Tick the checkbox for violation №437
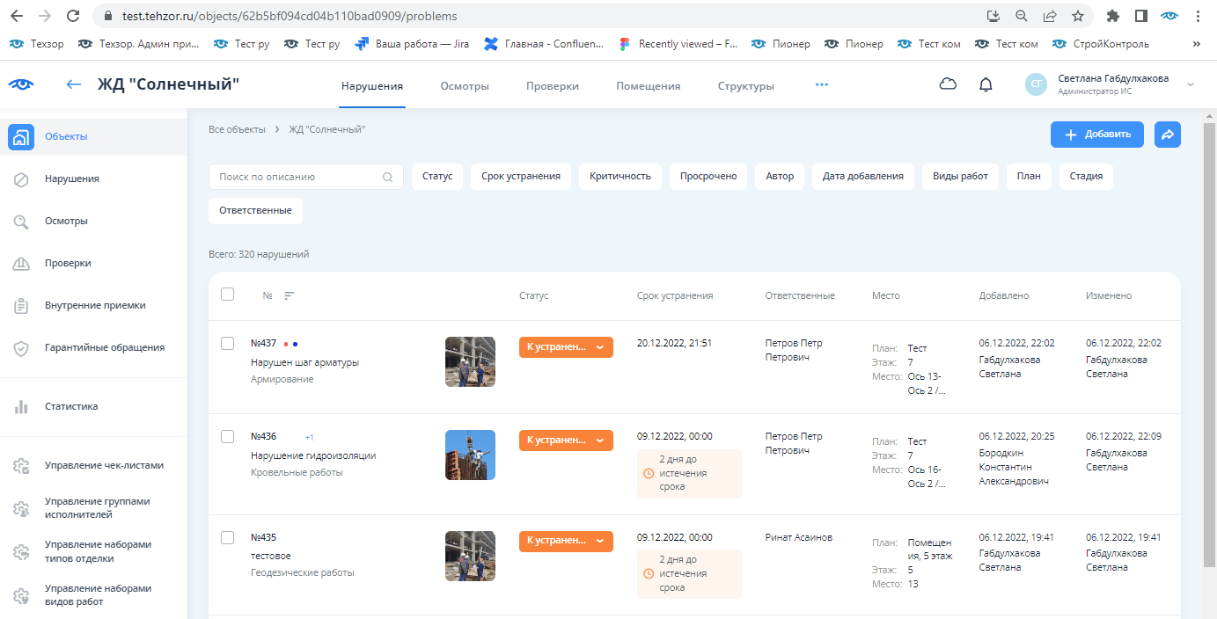This screenshot has width=1217, height=619. pyautogui.click(x=227, y=343)
